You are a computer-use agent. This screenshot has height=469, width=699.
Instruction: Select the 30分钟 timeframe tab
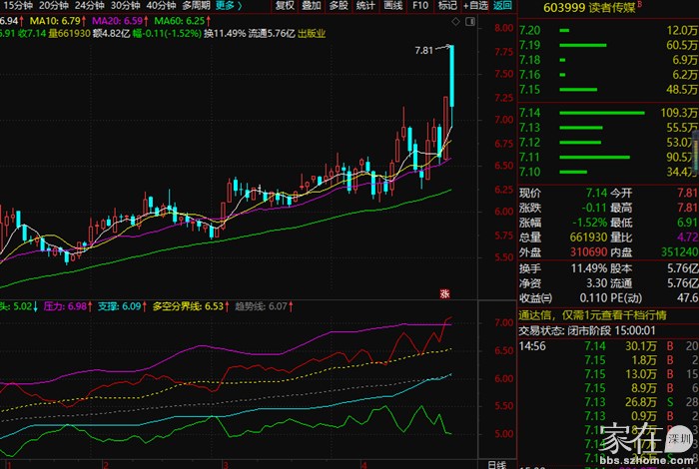point(112,5)
